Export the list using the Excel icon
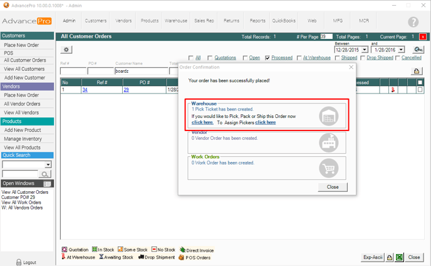 tap(399, 257)
